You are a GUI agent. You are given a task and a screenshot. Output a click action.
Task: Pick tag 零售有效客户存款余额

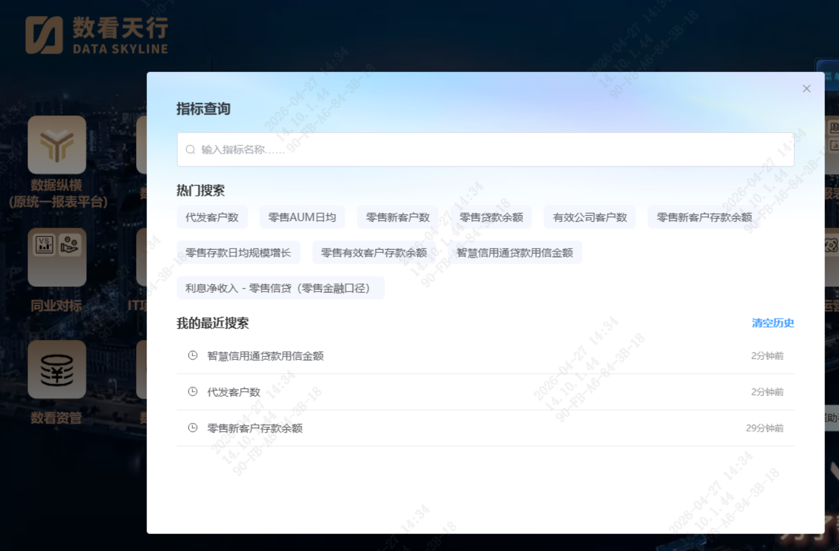pos(374,252)
